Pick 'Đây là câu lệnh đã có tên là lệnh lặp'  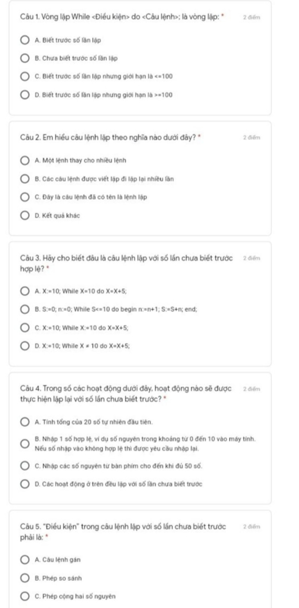25,197
